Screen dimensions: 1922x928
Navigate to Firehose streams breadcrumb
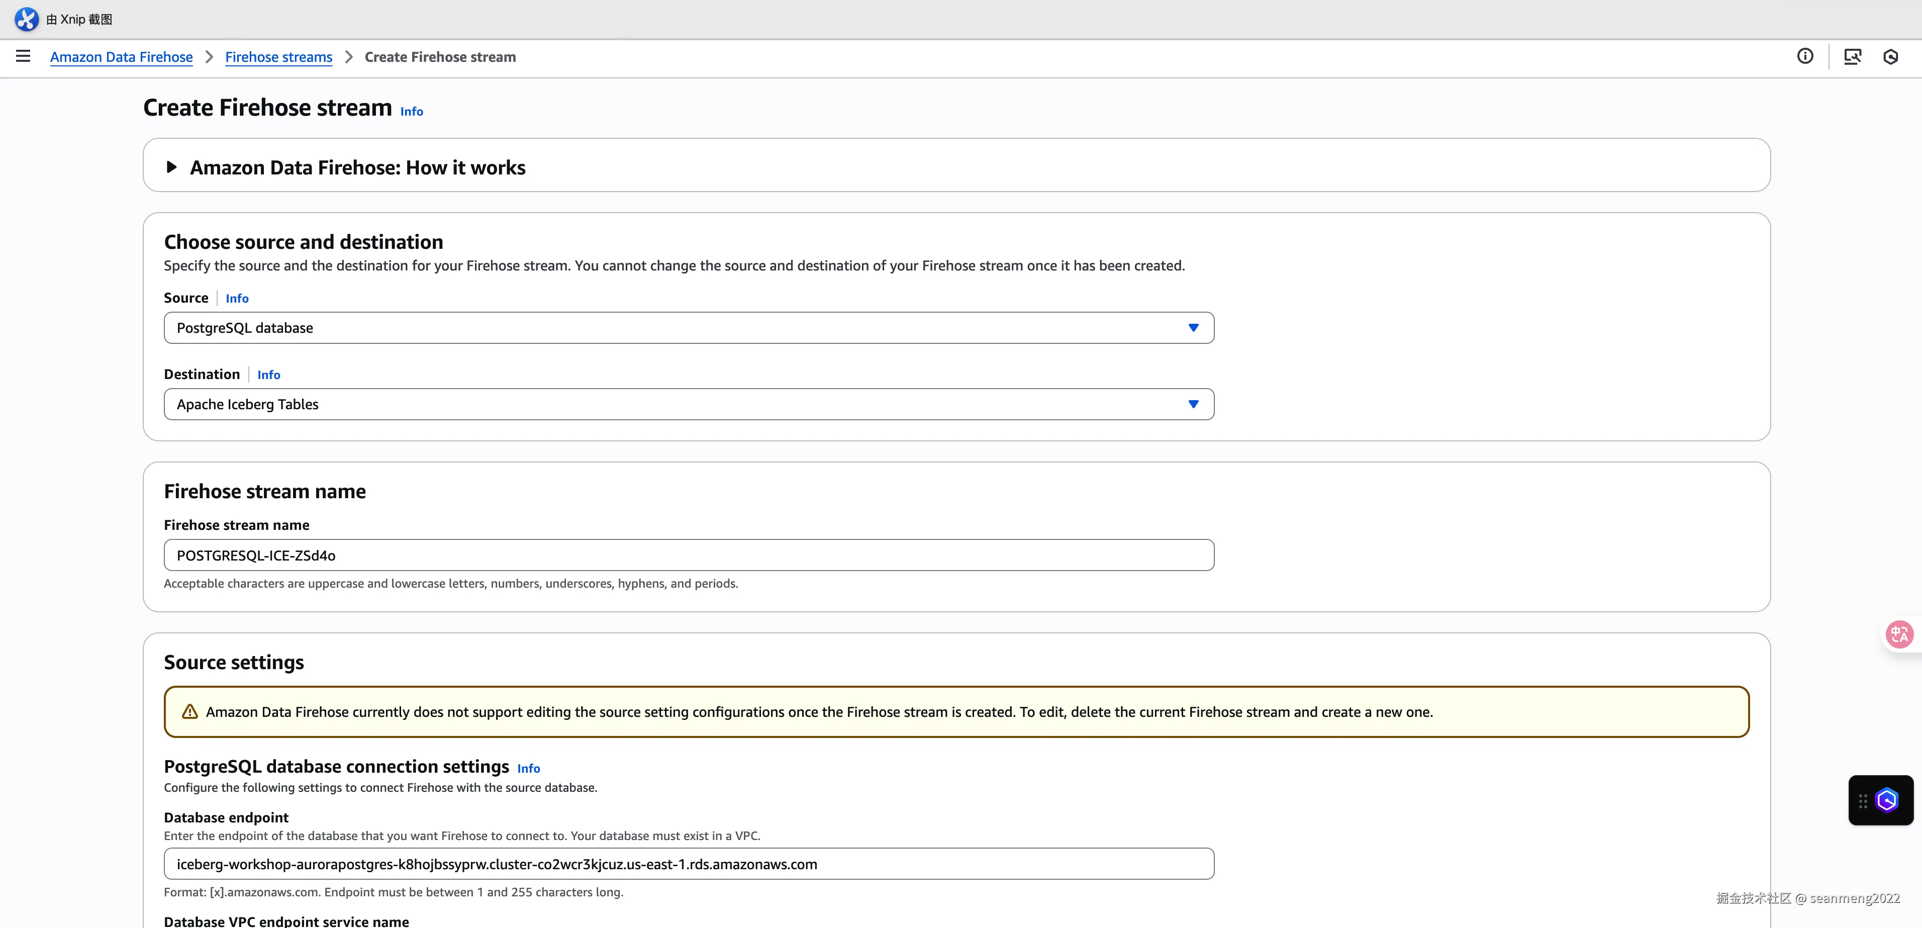[x=278, y=57]
